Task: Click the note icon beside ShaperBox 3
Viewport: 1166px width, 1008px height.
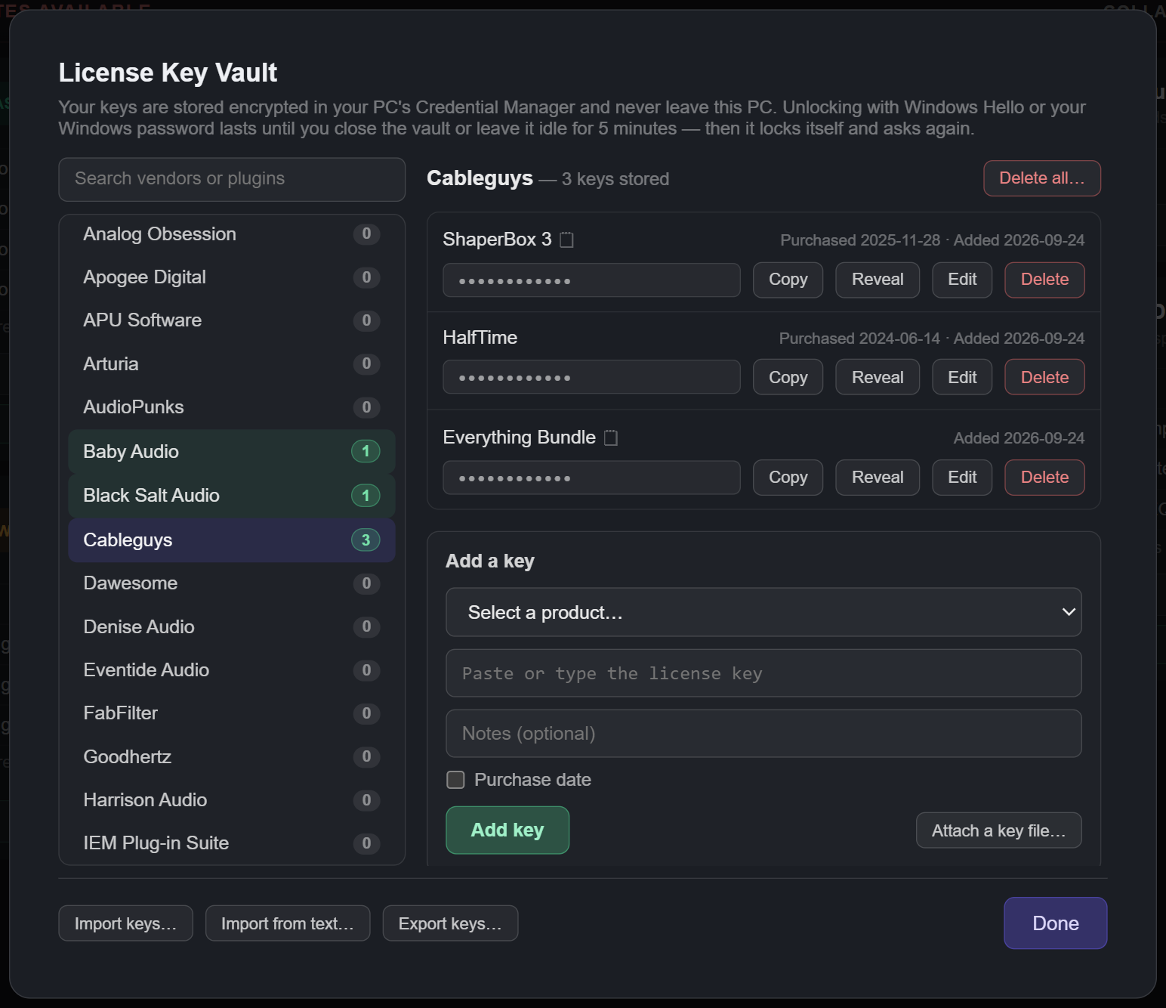Action: click(x=566, y=240)
